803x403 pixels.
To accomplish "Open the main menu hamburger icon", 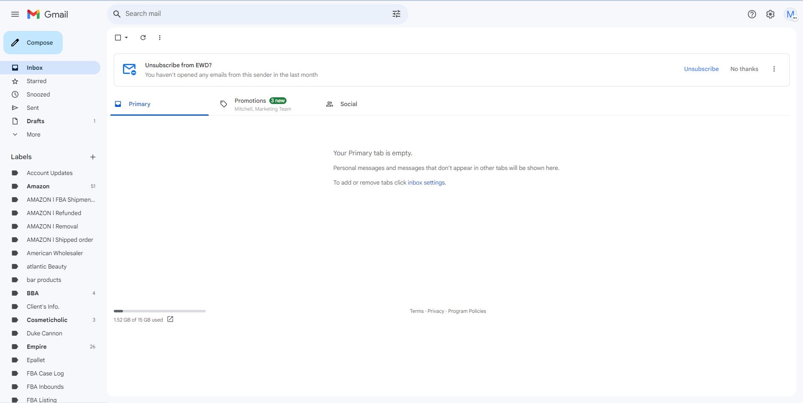I will (x=15, y=14).
